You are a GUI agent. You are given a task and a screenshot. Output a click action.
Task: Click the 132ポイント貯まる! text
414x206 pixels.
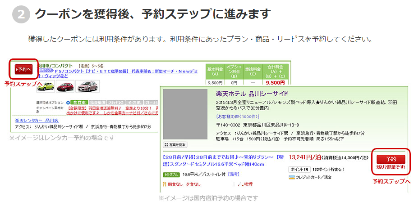(x=328, y=170)
